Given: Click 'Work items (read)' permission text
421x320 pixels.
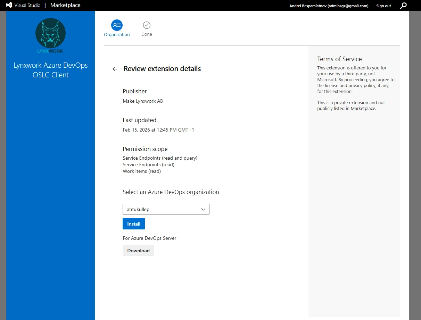Looking at the screenshot, I should point(142,171).
